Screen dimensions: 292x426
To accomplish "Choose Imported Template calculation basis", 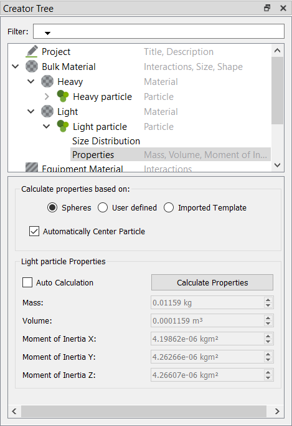I will coord(169,207).
